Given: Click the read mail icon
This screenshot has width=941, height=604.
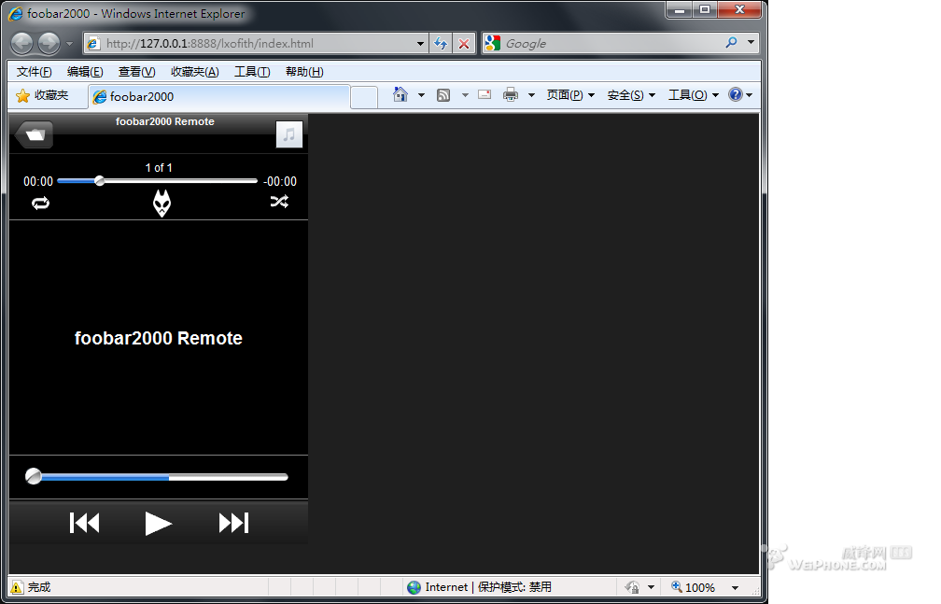Looking at the screenshot, I should pyautogui.click(x=485, y=94).
